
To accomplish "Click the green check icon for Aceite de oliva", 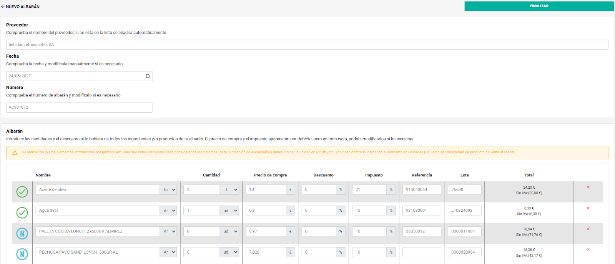I will click(x=22, y=191).
